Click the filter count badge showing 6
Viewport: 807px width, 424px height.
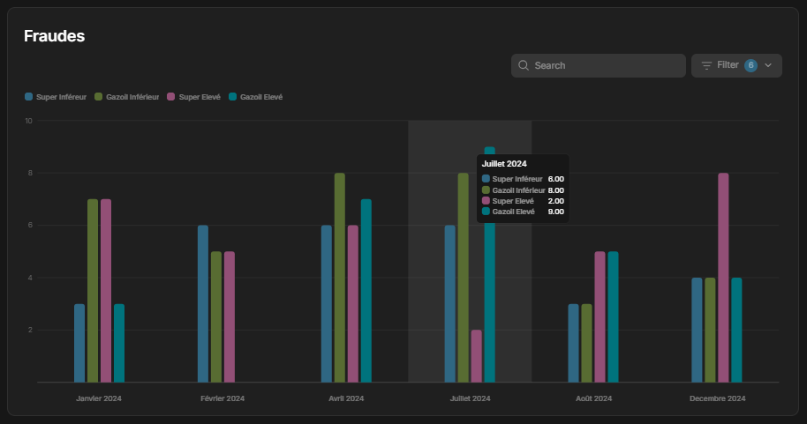(x=750, y=65)
